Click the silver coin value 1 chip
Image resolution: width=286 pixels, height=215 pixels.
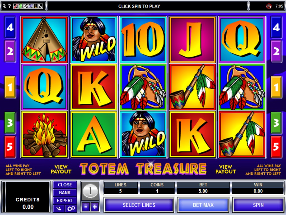(x=90, y=191)
